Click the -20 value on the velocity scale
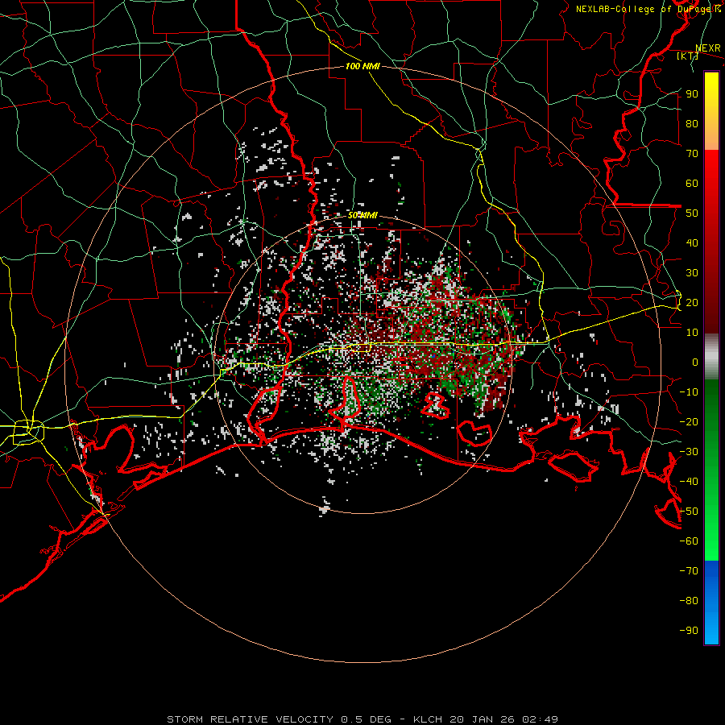 click(x=689, y=422)
